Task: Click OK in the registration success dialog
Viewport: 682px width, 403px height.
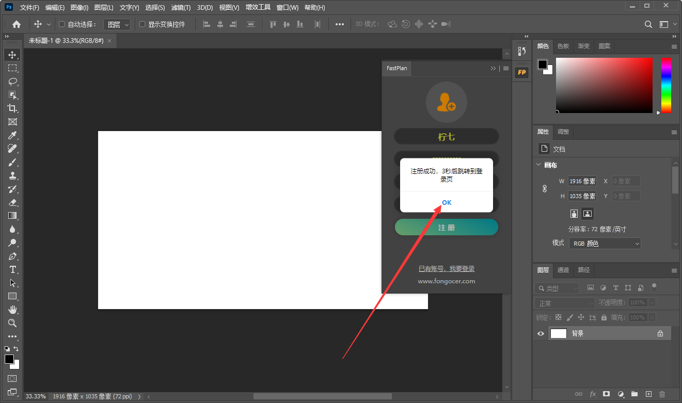Action: [447, 202]
